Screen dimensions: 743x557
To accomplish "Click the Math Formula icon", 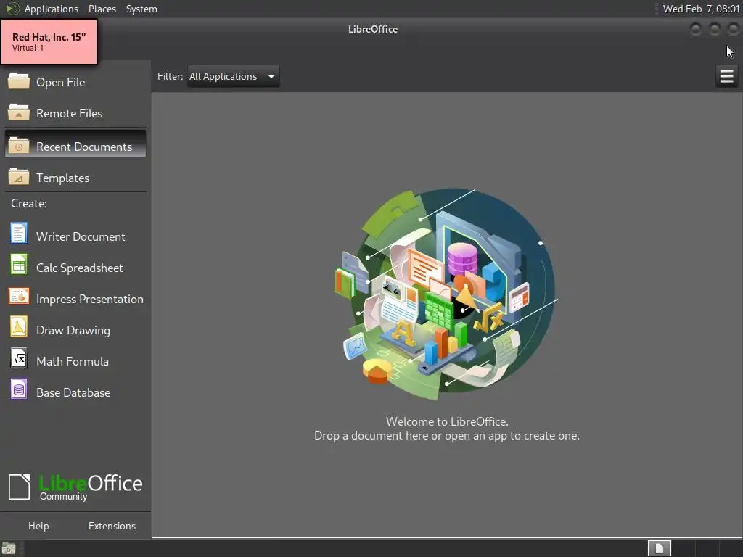I will click(x=18, y=358).
